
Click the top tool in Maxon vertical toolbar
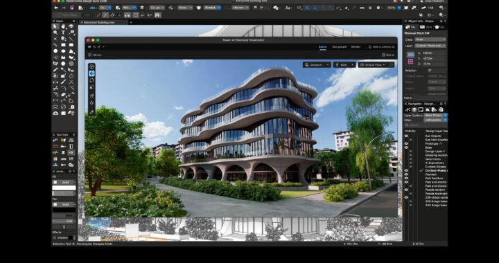[91, 66]
